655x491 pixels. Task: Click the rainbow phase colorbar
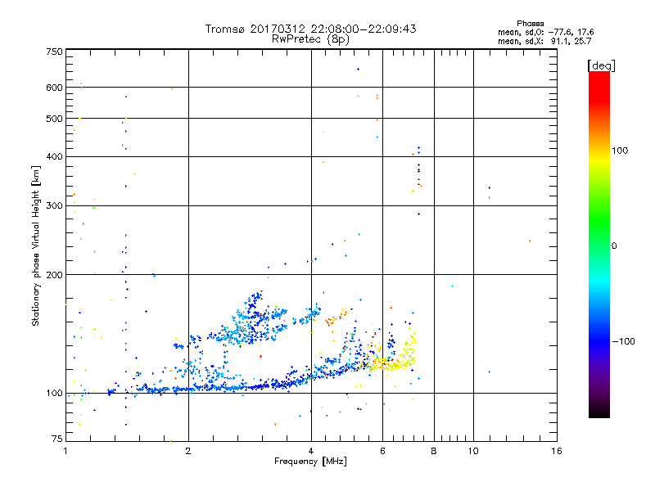[599, 244]
